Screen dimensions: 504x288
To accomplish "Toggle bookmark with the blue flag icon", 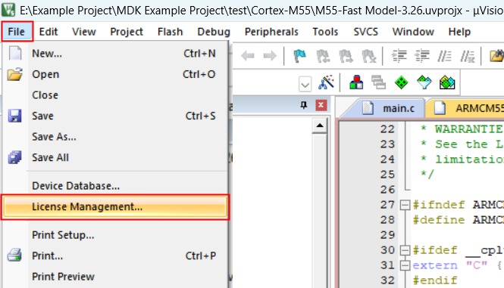I will (299, 56).
